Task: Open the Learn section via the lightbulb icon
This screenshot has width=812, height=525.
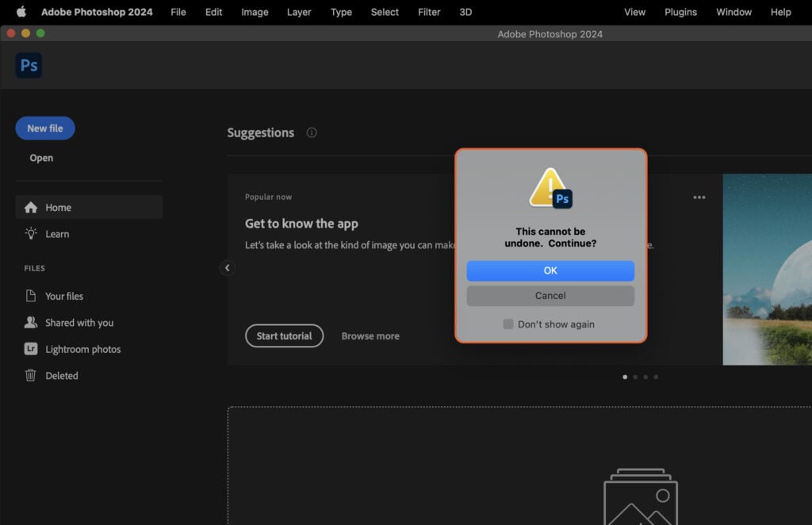Action: [30, 234]
